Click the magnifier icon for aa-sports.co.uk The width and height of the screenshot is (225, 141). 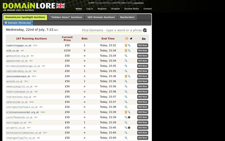[126, 128]
